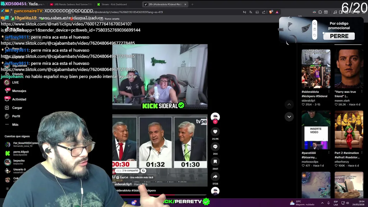
Task: Click the PERRE promo code button
Action: [x=339, y=36]
